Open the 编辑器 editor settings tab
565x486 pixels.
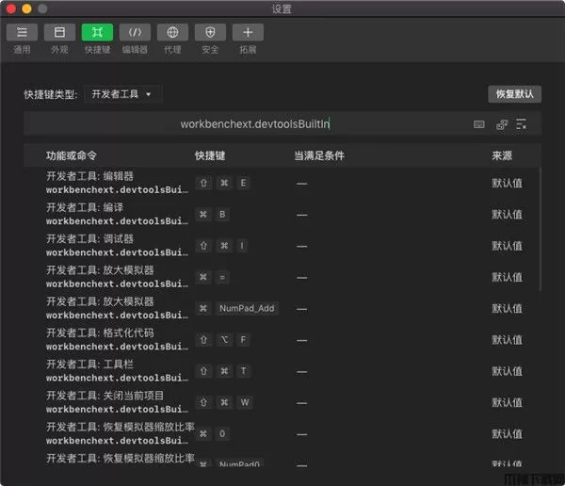[x=135, y=33]
